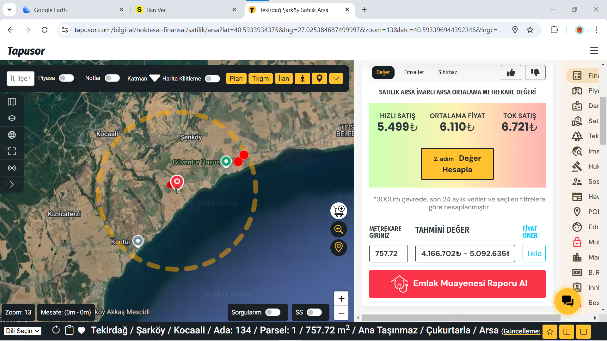Switch to the Emsaller tab
607x341 pixels.
point(414,72)
